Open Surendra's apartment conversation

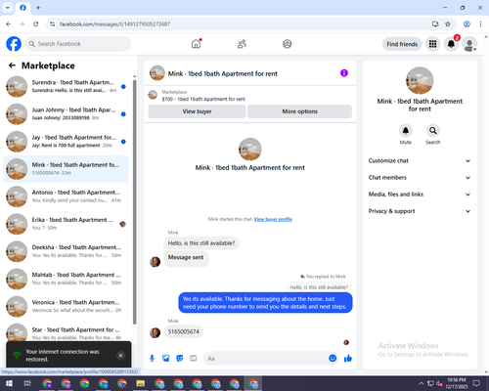tap(67, 87)
